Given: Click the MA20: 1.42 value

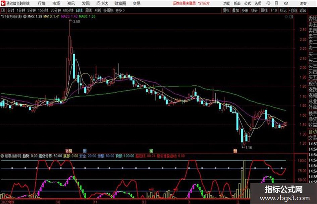Looking at the screenshot, I should pos(69,16).
